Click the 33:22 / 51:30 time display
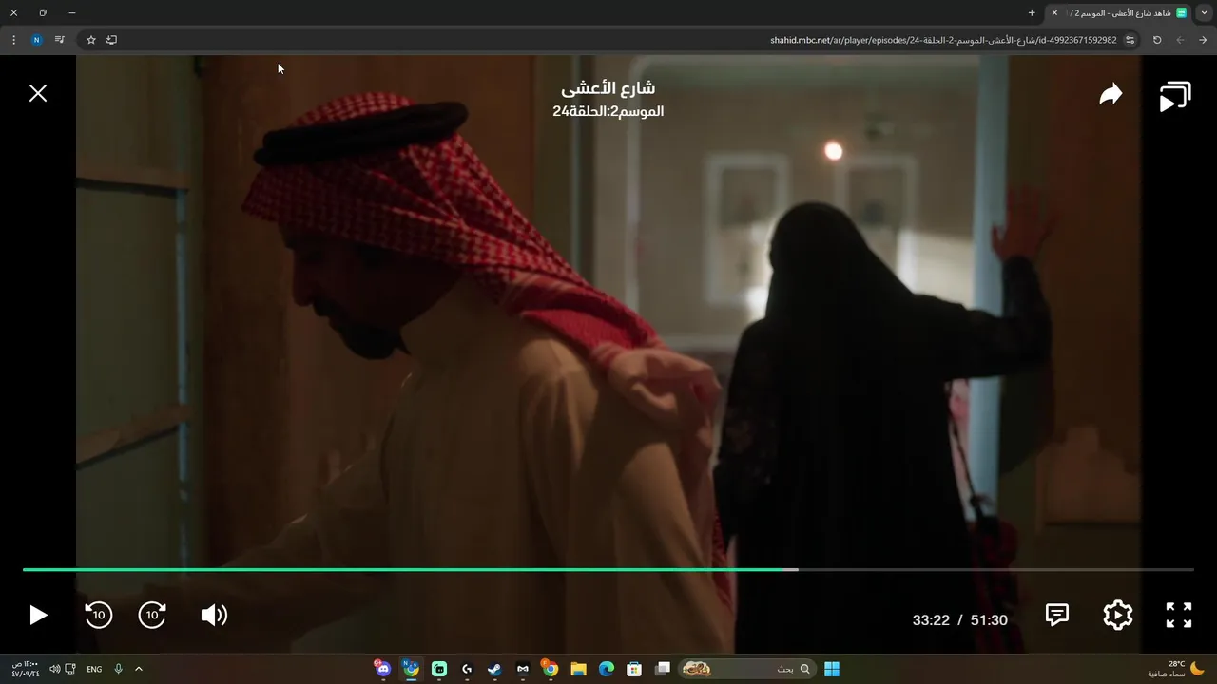This screenshot has height=684, width=1217. 959,619
